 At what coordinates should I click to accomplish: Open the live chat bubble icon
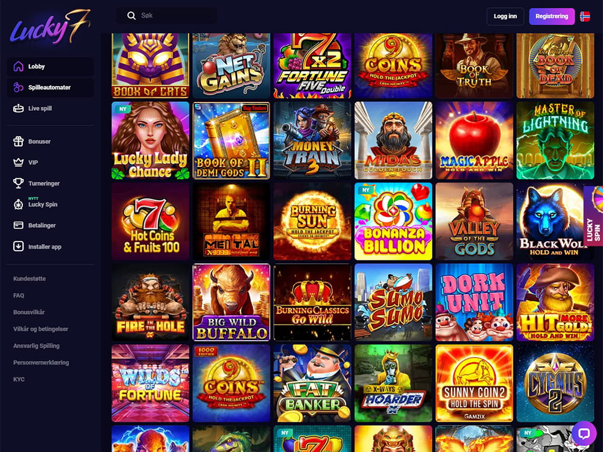(584, 433)
